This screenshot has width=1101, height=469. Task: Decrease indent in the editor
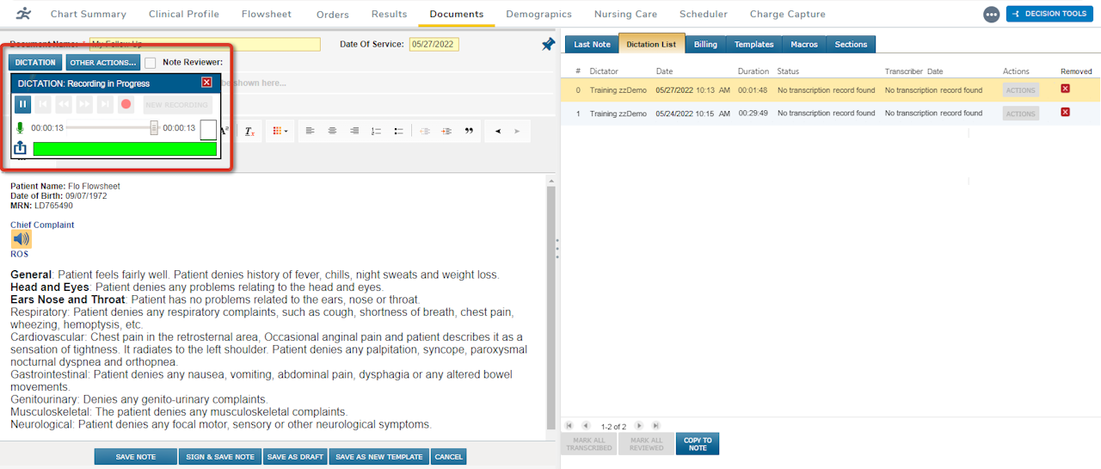(x=424, y=131)
